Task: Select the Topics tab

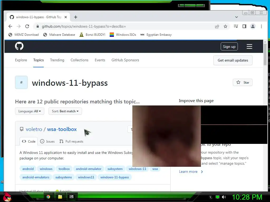Action: (x=38, y=60)
